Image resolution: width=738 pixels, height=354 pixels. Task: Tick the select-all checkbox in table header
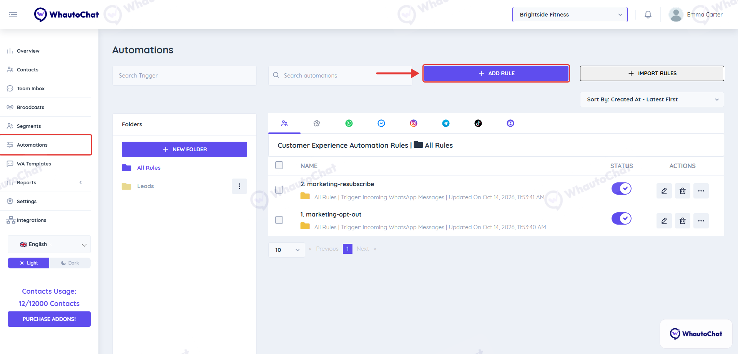pos(279,165)
